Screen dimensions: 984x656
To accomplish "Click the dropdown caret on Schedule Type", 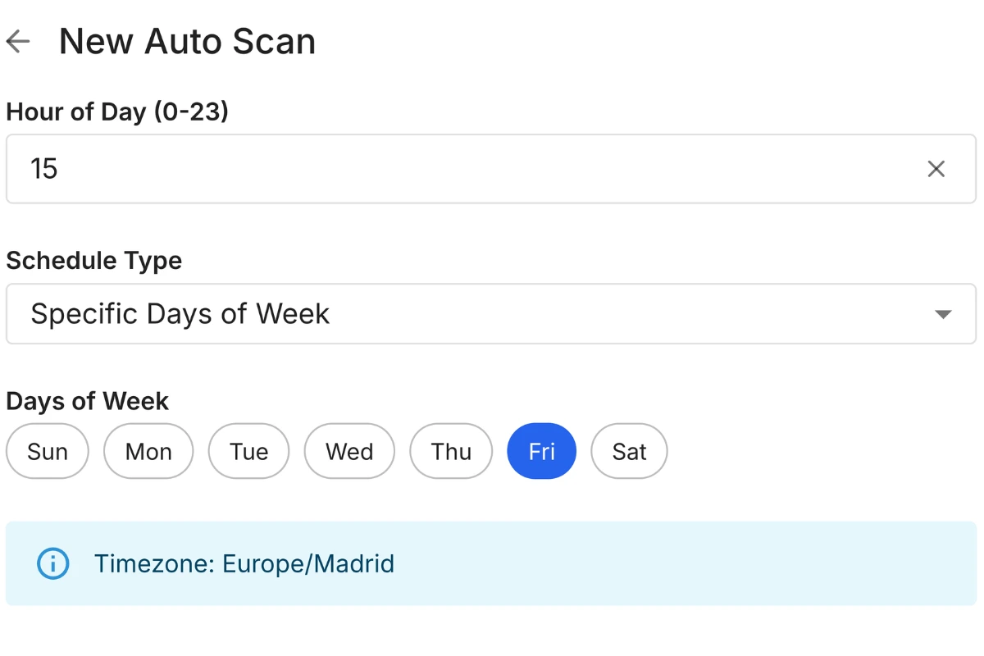I will [x=944, y=314].
